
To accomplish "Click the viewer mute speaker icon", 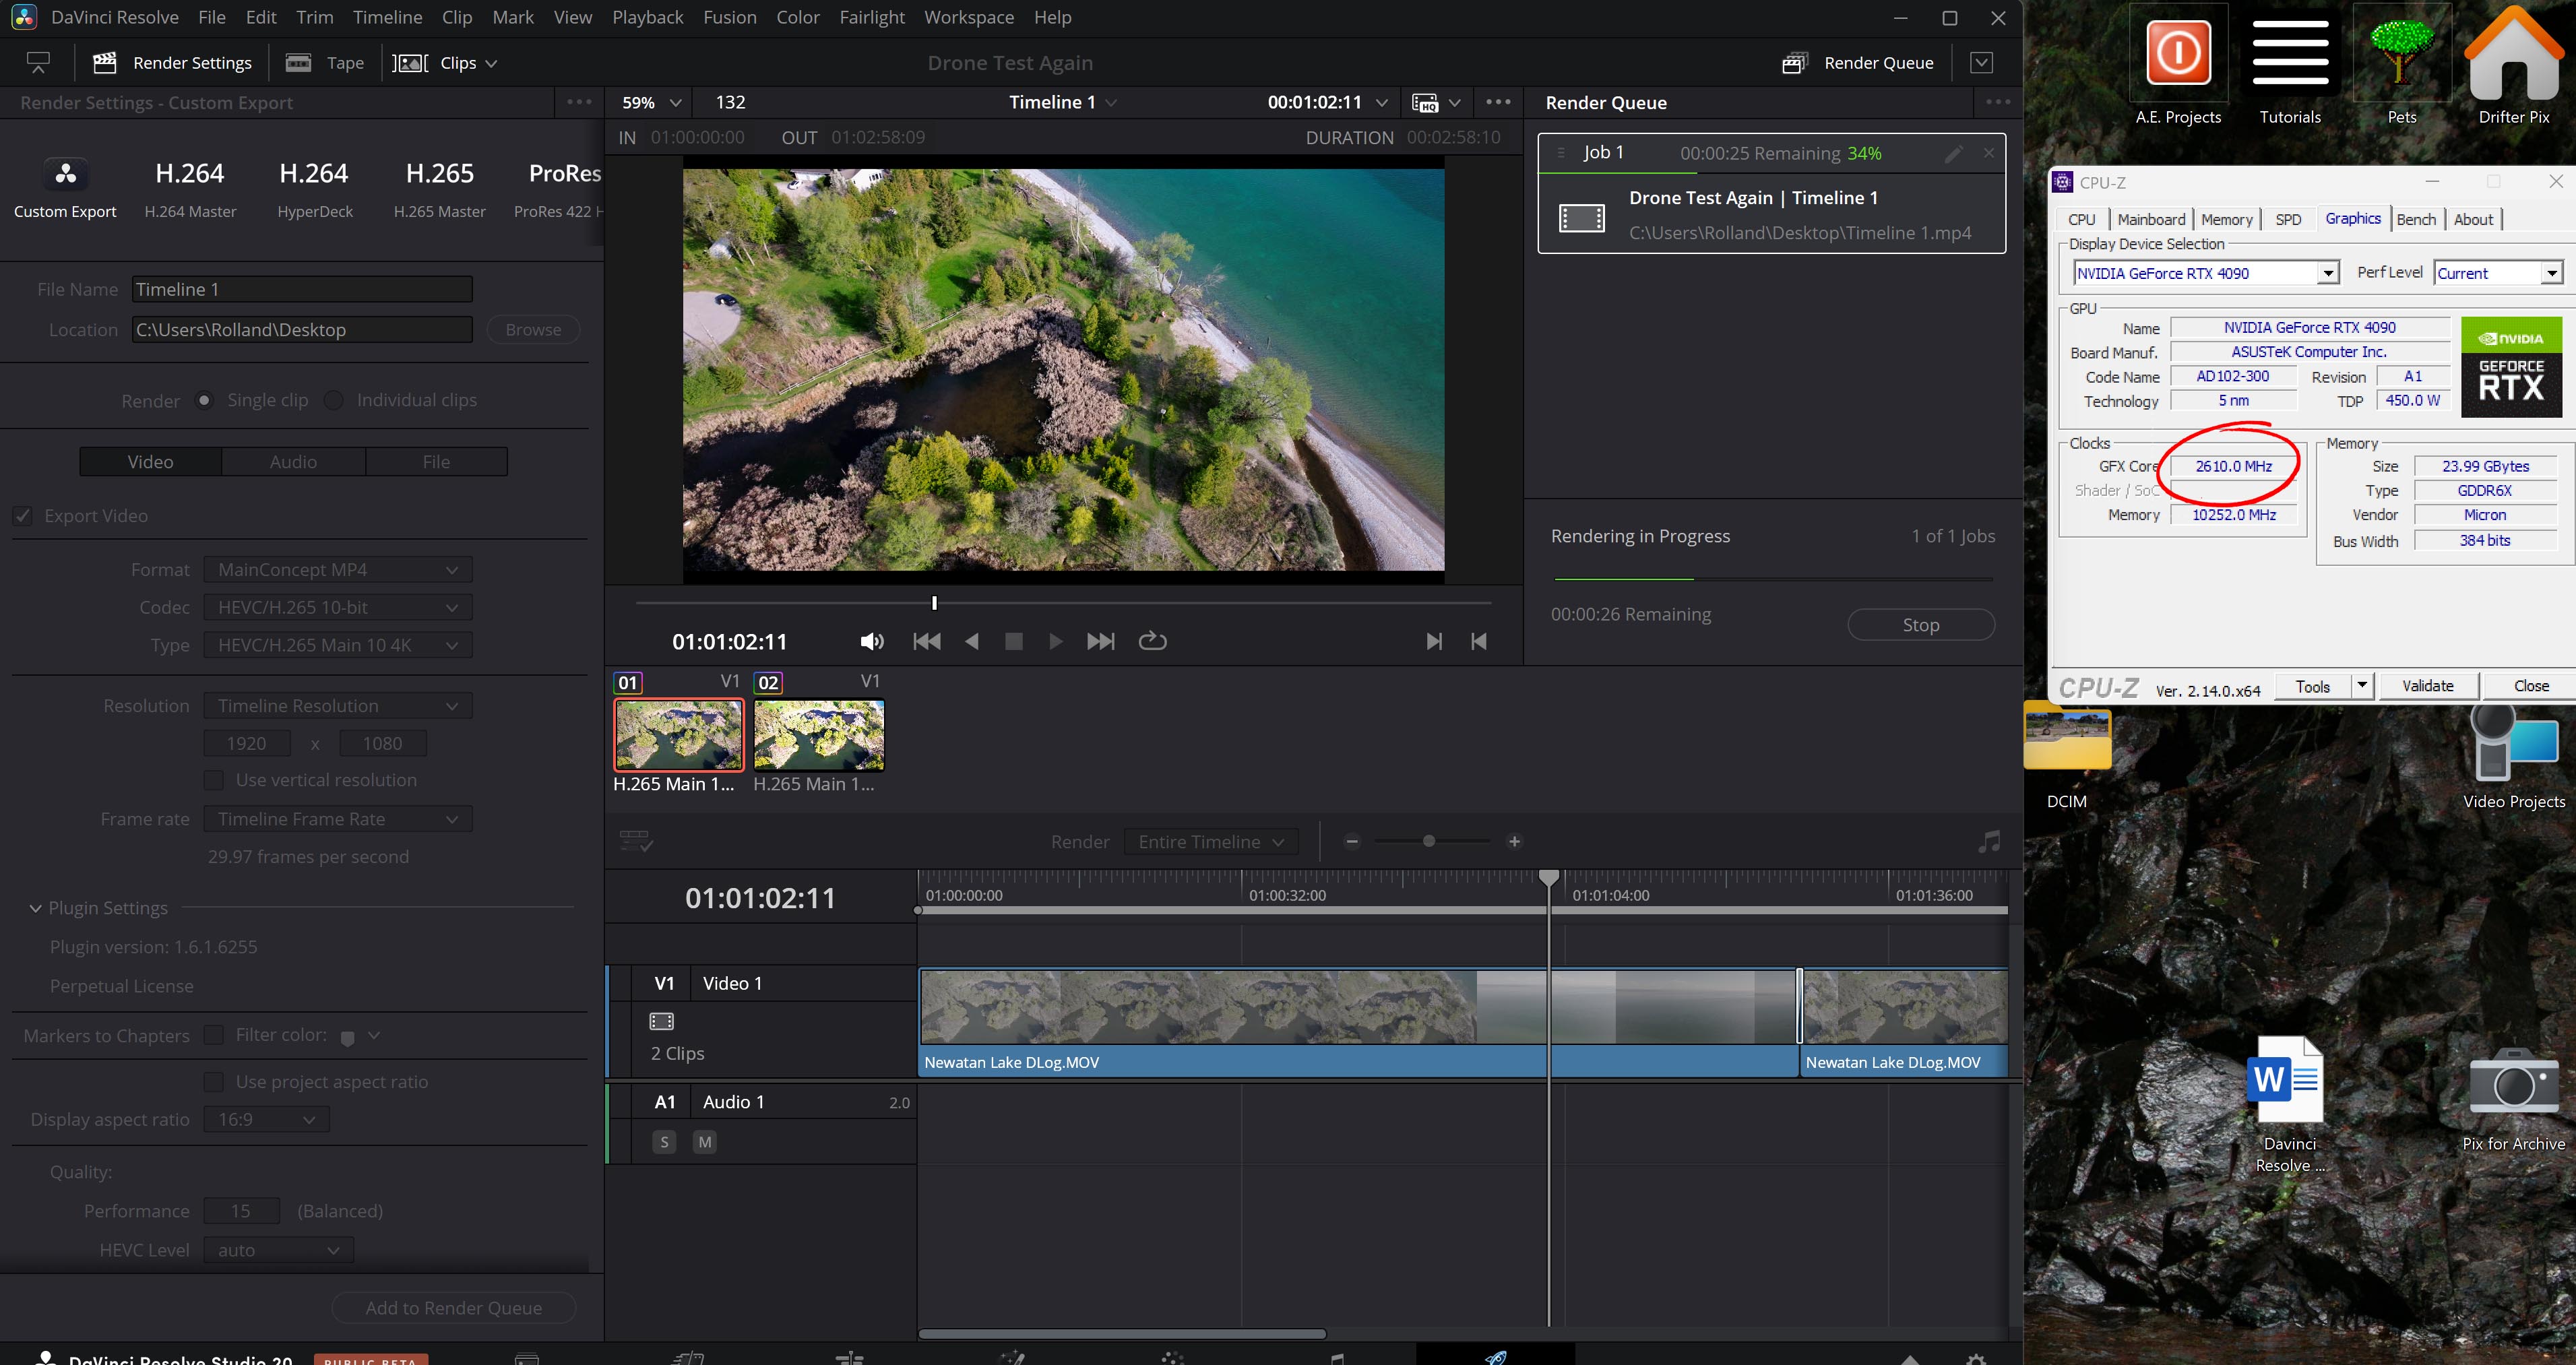I will click(872, 642).
